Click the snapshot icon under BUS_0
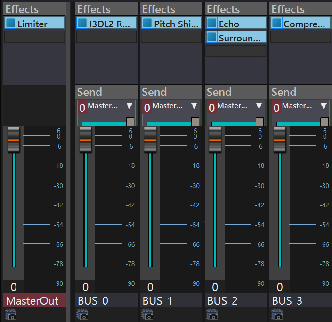332x322 pixels. coord(82,314)
